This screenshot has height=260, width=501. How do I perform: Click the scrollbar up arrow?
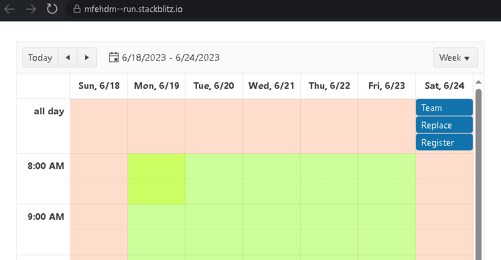tap(478, 82)
